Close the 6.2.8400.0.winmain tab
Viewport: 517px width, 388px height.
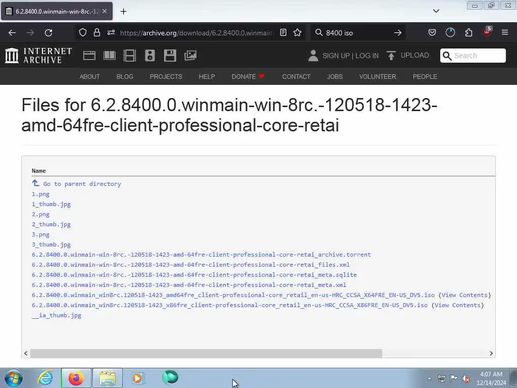105,11
